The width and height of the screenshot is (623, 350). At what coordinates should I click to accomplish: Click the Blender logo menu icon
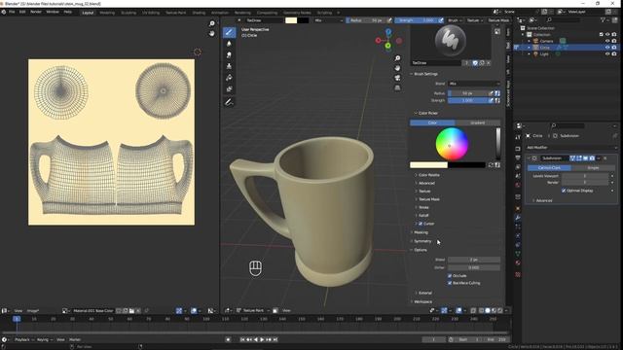click(x=4, y=12)
